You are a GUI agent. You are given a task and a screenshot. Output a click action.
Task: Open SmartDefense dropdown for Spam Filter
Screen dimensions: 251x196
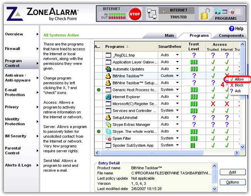[178, 138]
